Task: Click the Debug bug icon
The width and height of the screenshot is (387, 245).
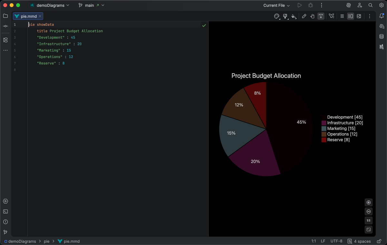Action: (311, 5)
